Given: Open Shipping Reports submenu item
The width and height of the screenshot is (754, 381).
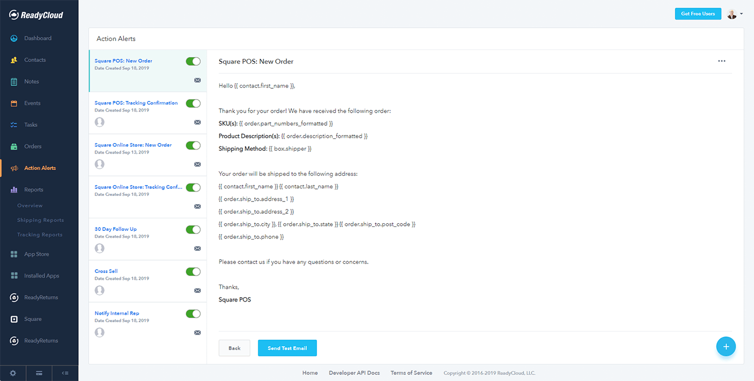Looking at the screenshot, I should (x=41, y=220).
